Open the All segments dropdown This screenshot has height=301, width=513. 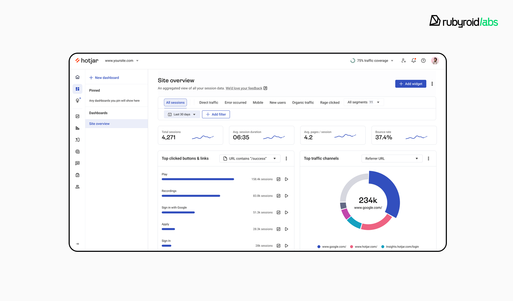pos(363,102)
